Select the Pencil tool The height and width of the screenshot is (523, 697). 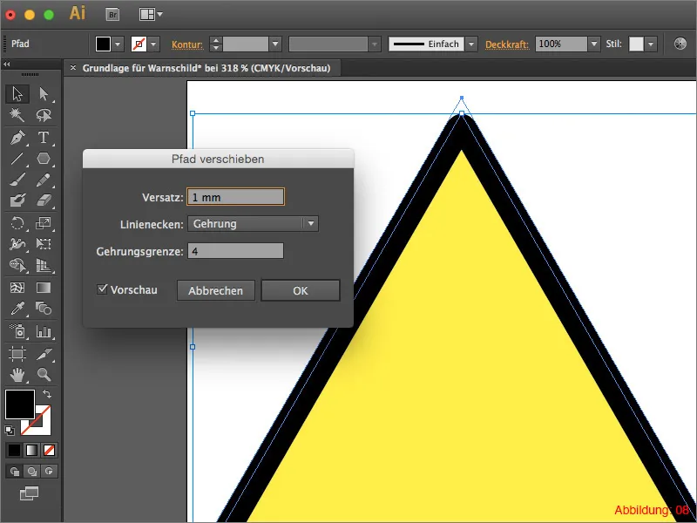(x=43, y=180)
